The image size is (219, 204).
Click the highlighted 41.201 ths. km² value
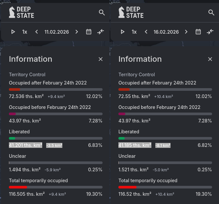(25, 145)
